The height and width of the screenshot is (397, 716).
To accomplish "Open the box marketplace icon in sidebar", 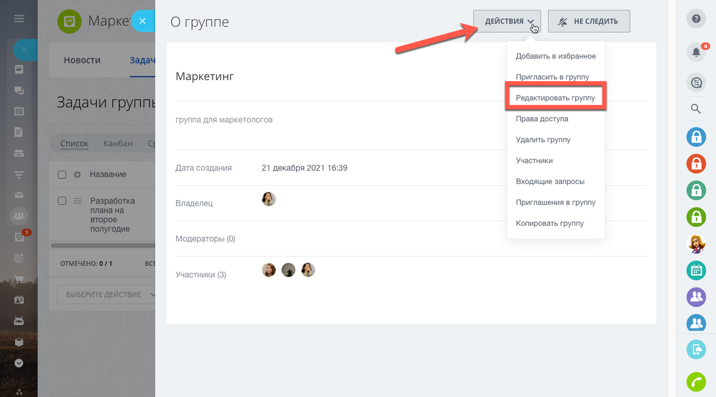I will point(18,342).
